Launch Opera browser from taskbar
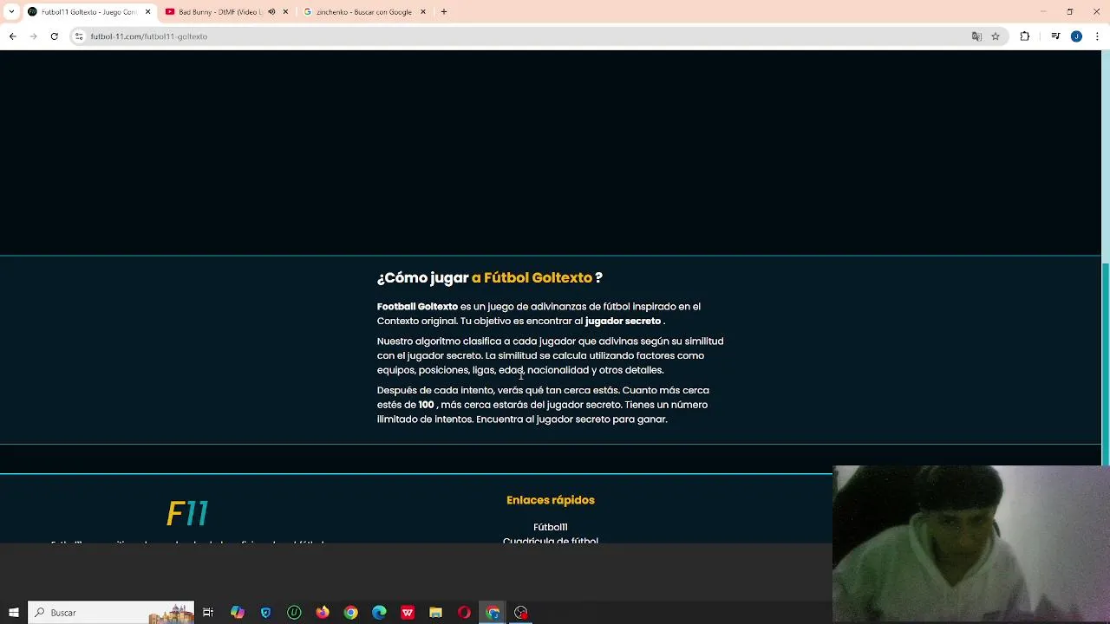1110x624 pixels. pos(464,613)
